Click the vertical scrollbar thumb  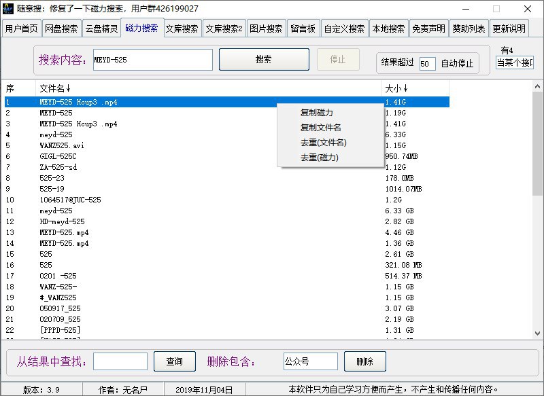pos(537,144)
